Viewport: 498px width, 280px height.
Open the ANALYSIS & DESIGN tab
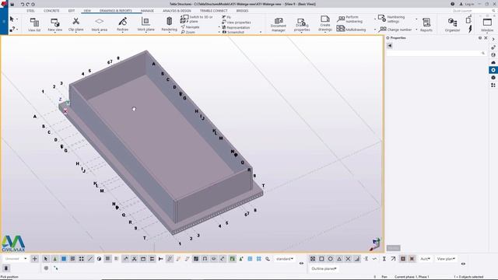click(x=177, y=11)
